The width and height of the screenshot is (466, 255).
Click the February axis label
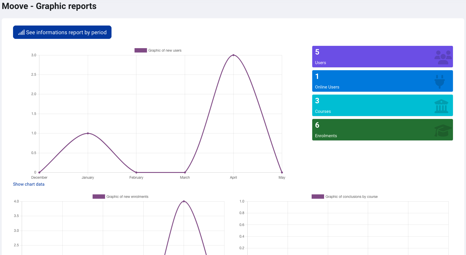pyautogui.click(x=136, y=178)
